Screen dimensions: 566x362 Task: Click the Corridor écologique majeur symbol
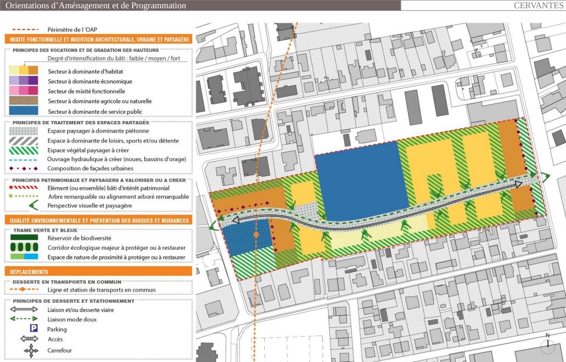tap(24, 248)
